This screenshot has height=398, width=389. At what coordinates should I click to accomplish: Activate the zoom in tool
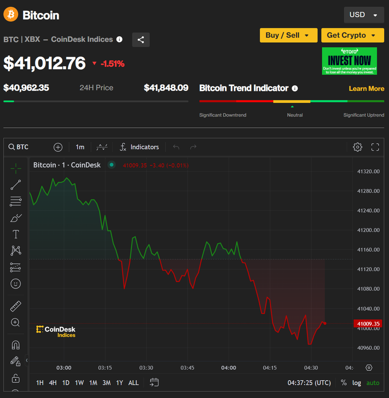(x=15, y=323)
